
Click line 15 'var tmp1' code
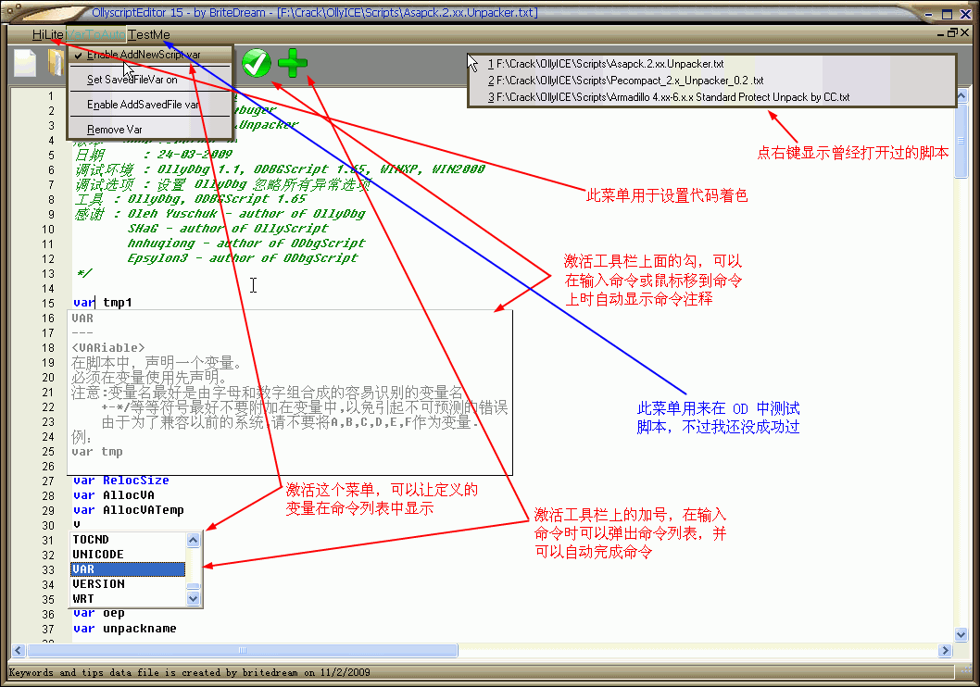(x=103, y=303)
